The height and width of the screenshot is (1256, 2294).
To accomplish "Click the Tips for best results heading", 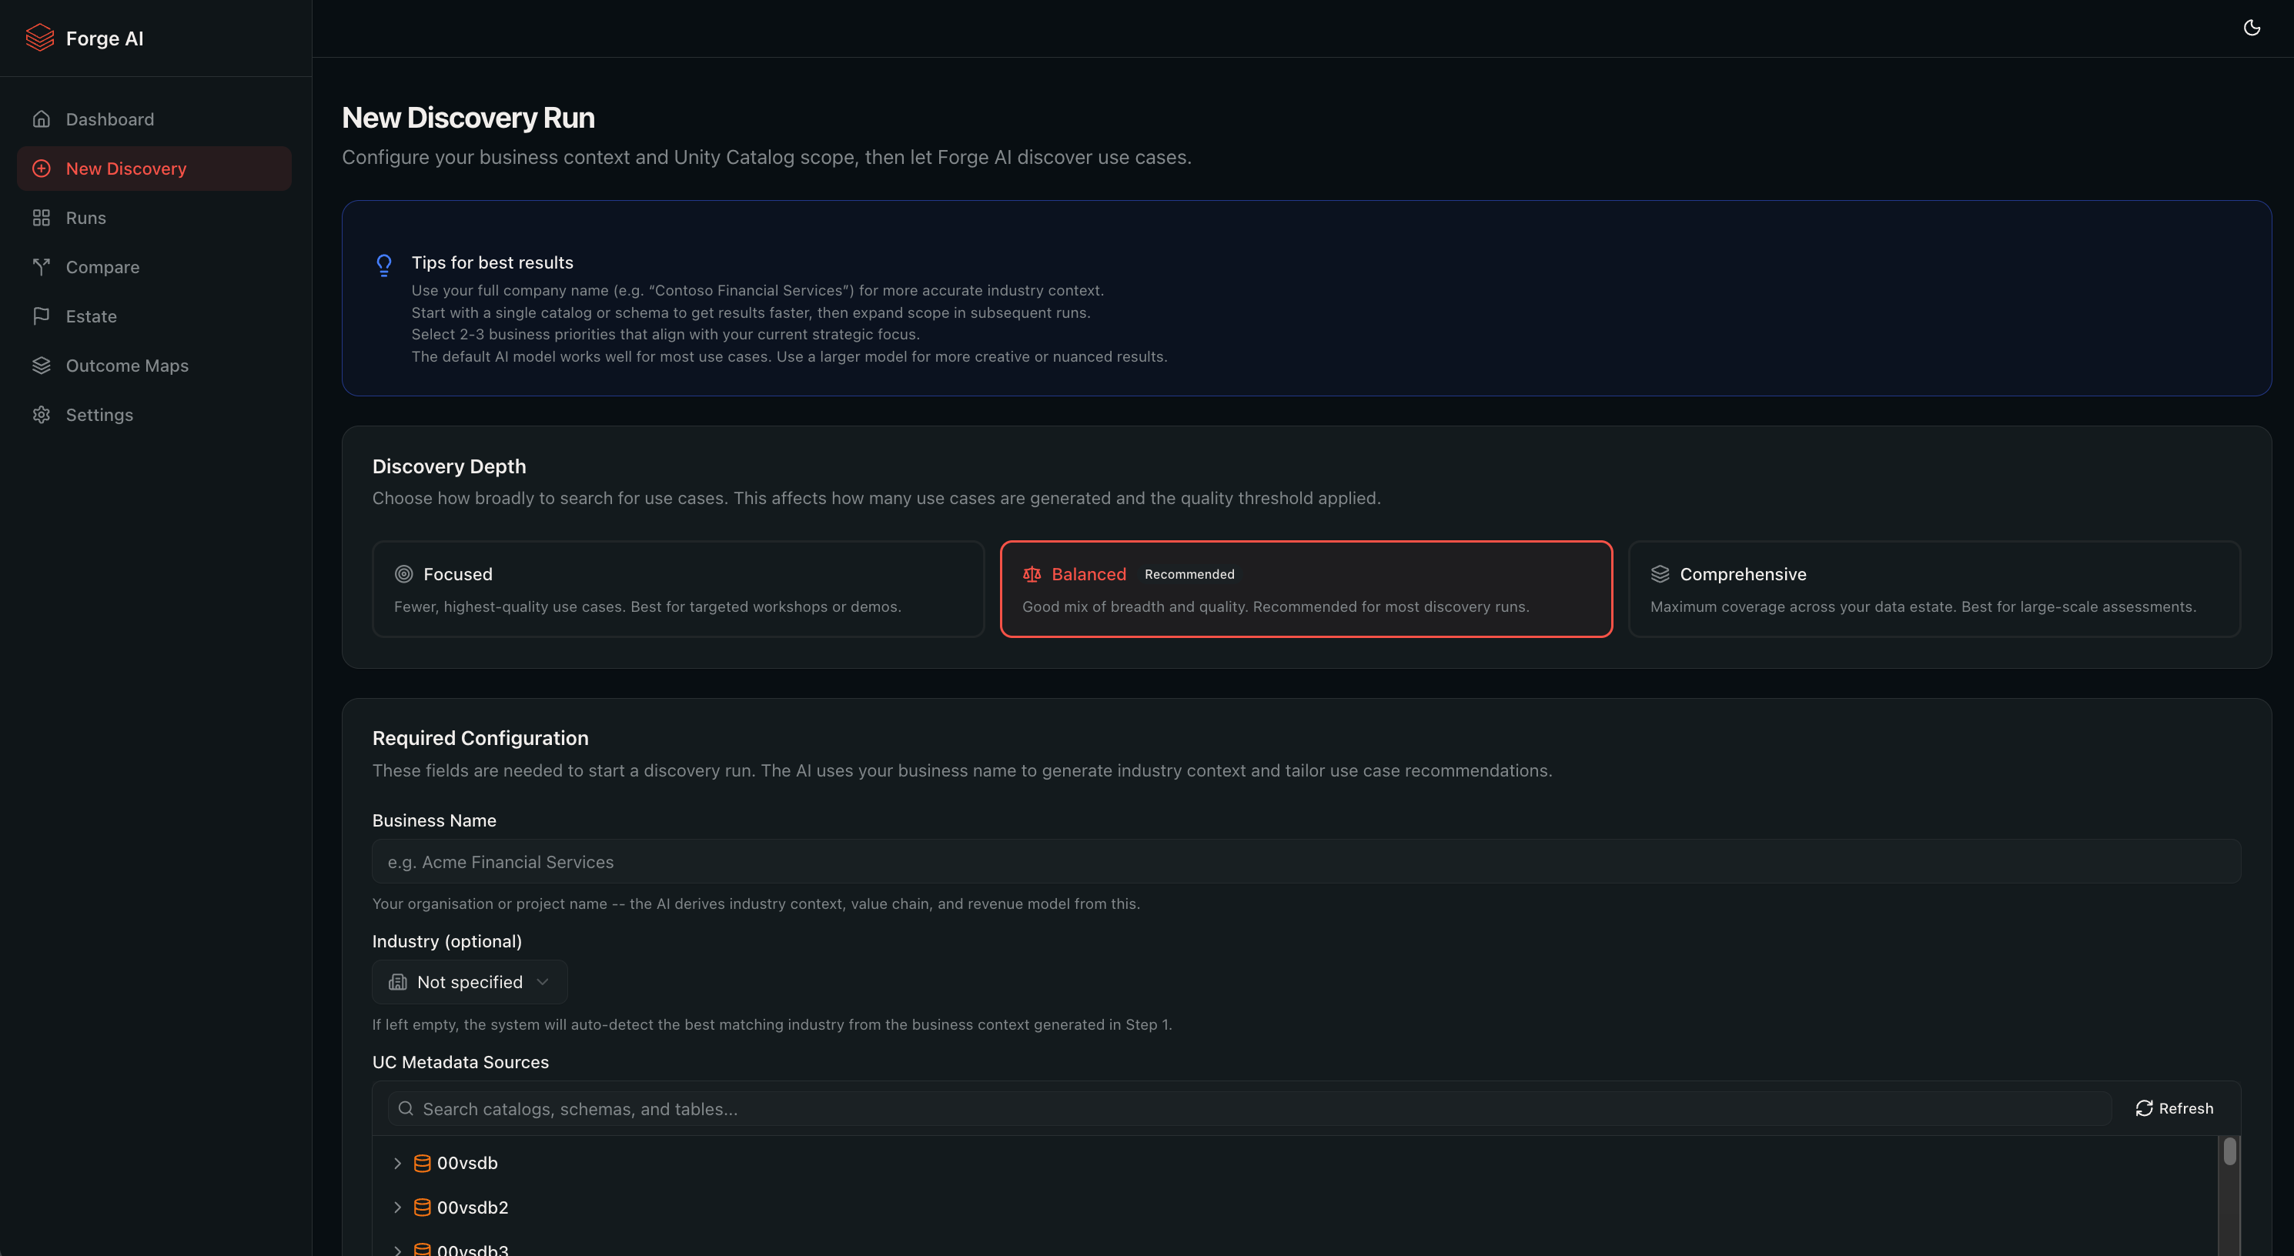I will pyautogui.click(x=493, y=262).
